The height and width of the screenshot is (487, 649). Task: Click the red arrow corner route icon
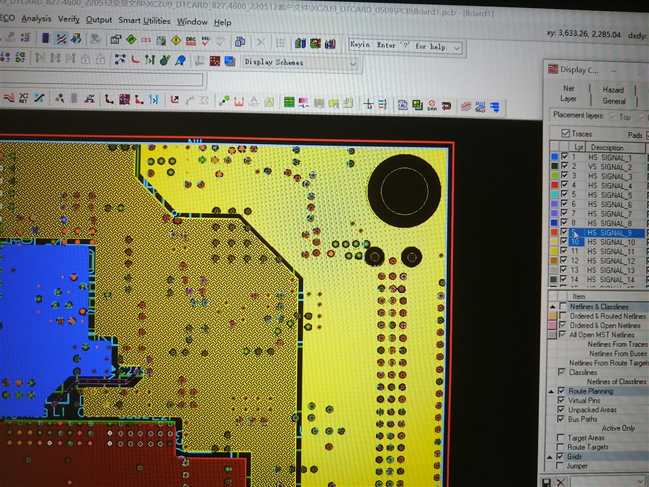(174, 100)
